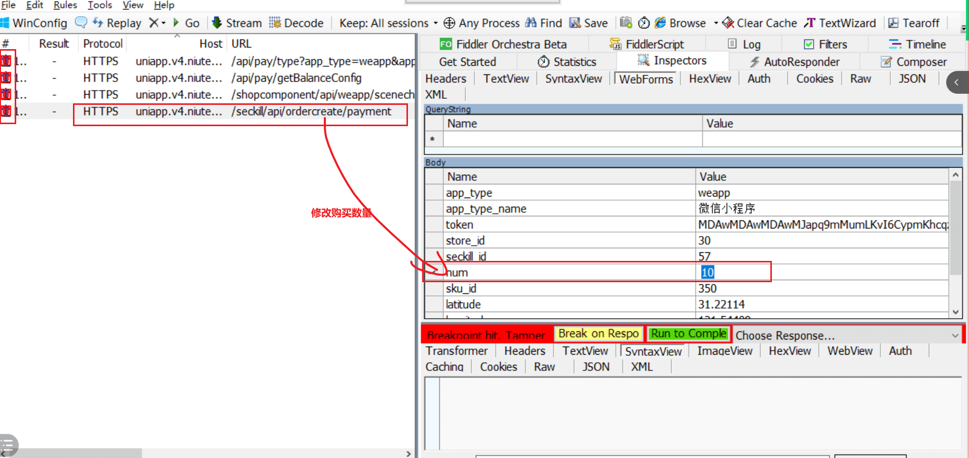Open the response WebView tab
This screenshot has height=458, width=969.
(850, 351)
